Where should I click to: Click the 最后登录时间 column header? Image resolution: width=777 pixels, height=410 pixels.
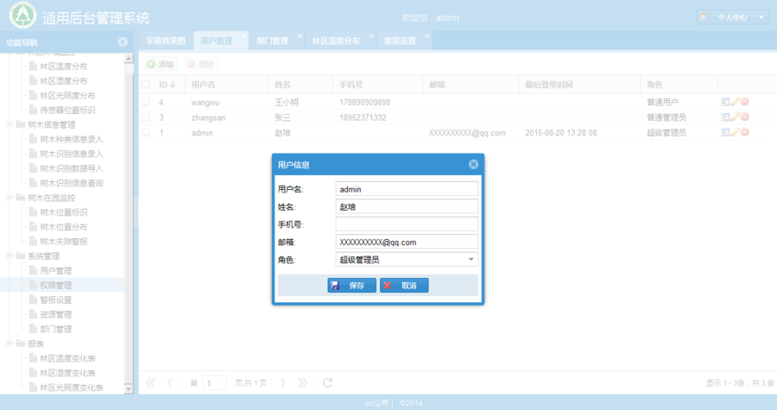pyautogui.click(x=579, y=85)
